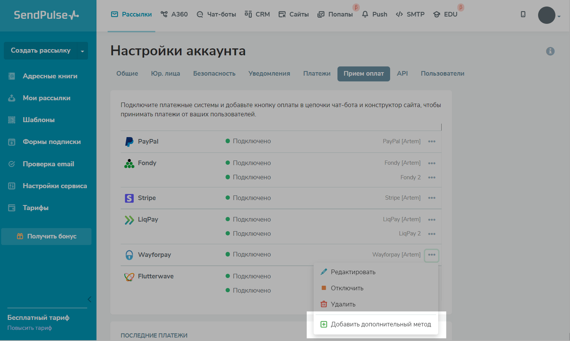The image size is (570, 341).
Task: Open the options menu for LiqPay 2
Action: click(432, 234)
